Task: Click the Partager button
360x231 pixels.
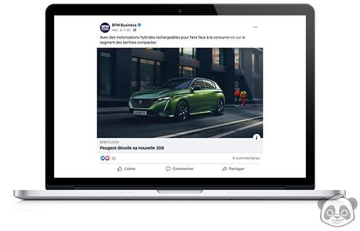Action: pyautogui.click(x=233, y=169)
